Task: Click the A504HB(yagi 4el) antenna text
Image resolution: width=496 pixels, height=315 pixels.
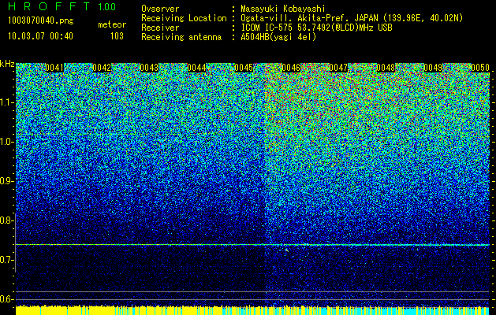Action: (x=278, y=37)
